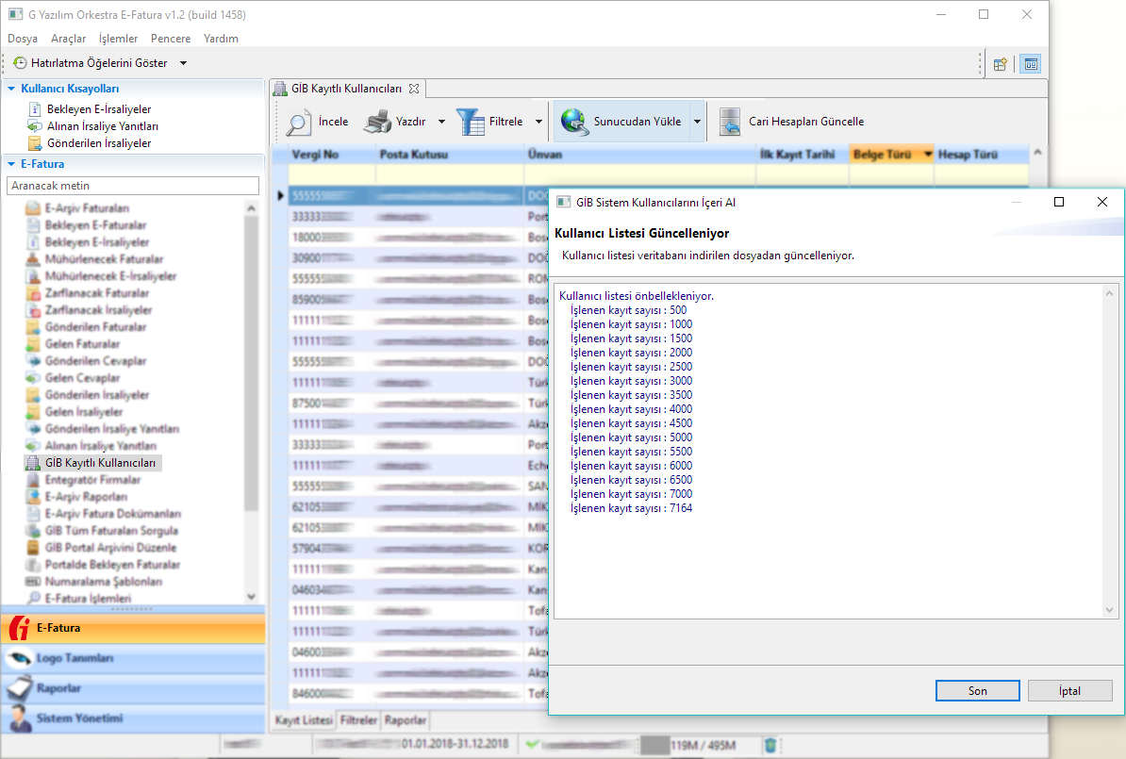This screenshot has height=759, width=1126.
Task: Sort by Belge Türü column header
Action: coord(883,155)
